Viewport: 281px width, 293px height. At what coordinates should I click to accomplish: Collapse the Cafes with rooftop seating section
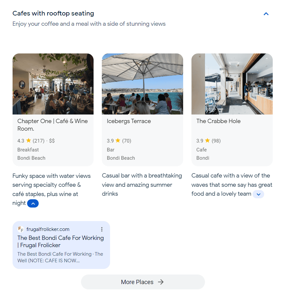(x=266, y=14)
